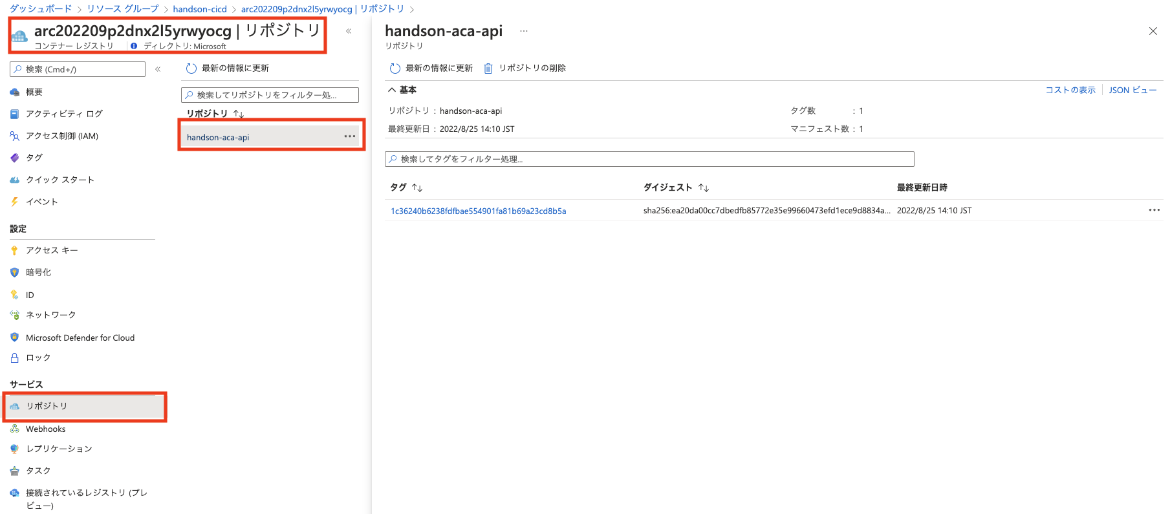Screen dimensions: 1170x514
Task: Click the repository filter search field
Action: point(270,95)
